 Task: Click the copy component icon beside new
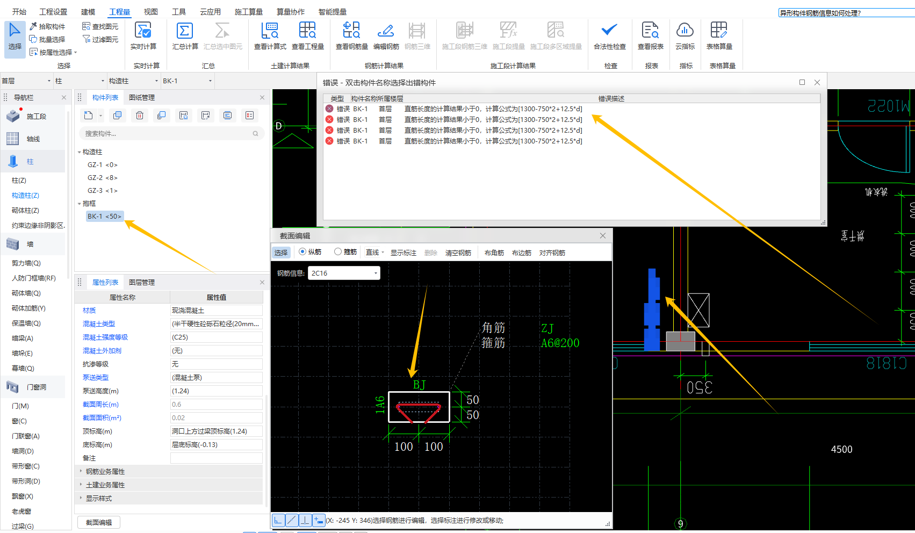pyautogui.click(x=118, y=116)
